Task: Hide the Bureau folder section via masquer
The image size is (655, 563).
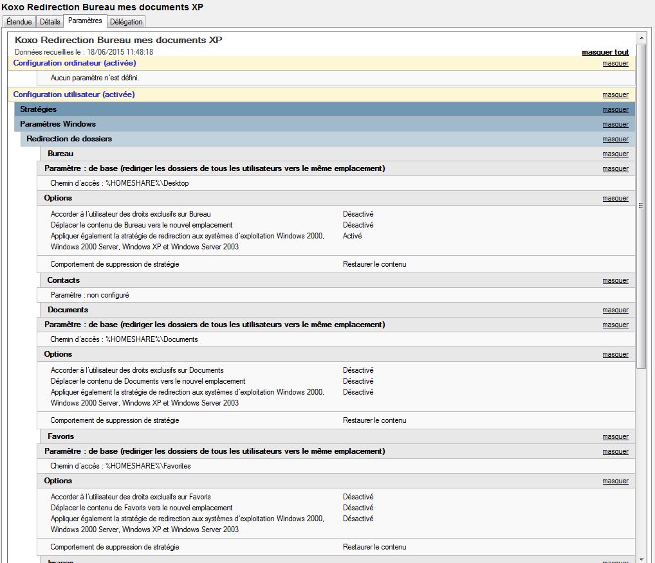Action: point(615,154)
